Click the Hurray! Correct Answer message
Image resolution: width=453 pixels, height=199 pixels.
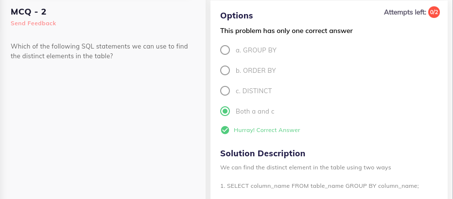coord(267,130)
